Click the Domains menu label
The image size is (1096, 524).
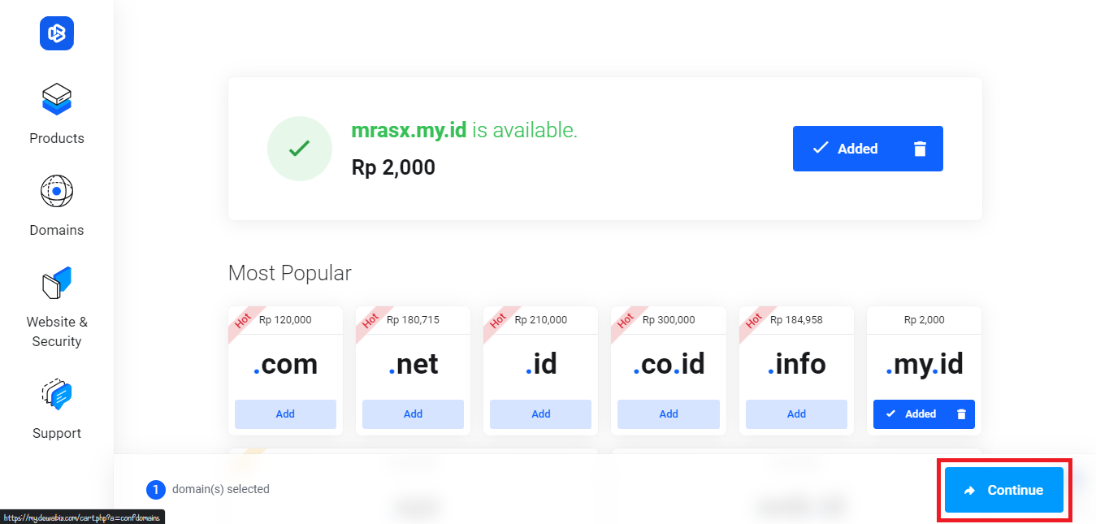(x=57, y=230)
